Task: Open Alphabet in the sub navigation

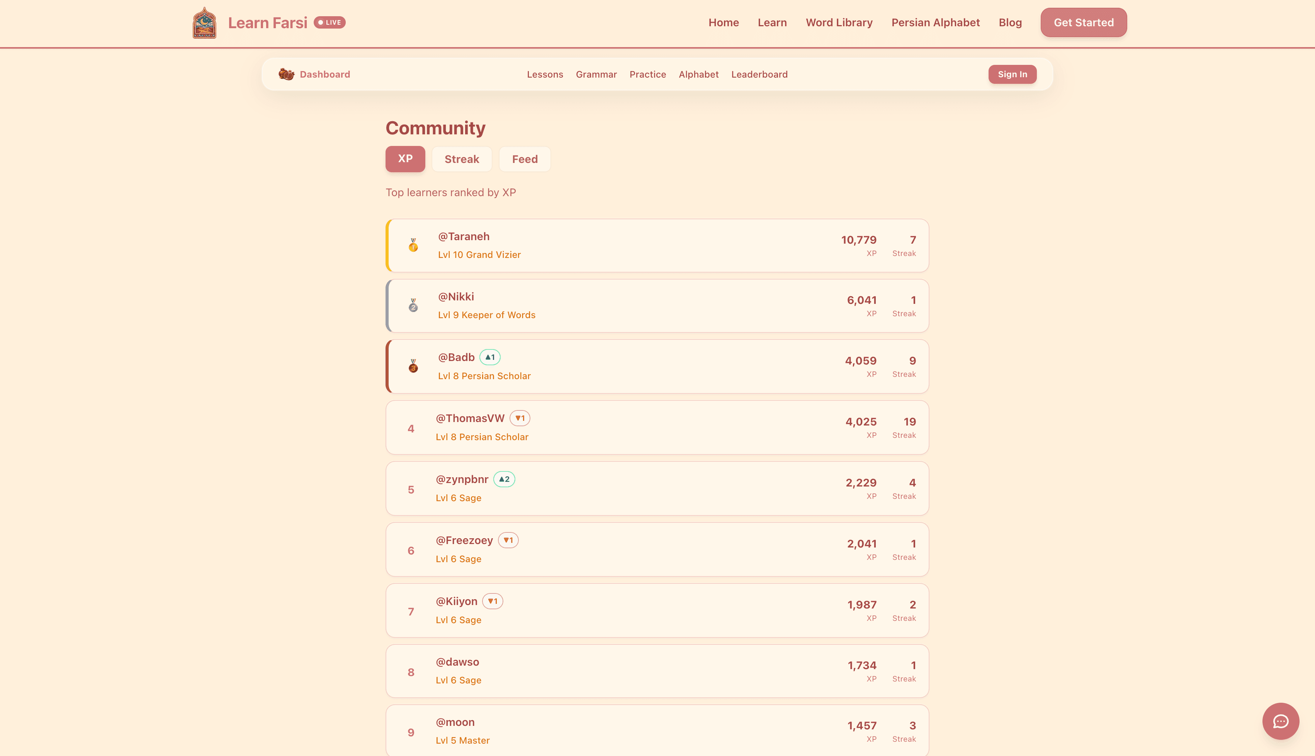Action: [x=698, y=74]
